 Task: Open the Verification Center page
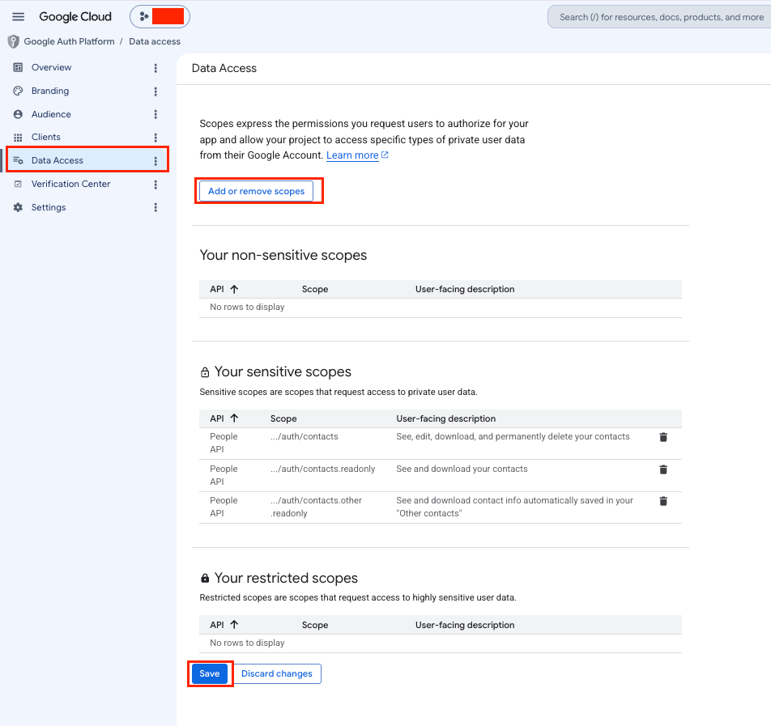coord(70,184)
